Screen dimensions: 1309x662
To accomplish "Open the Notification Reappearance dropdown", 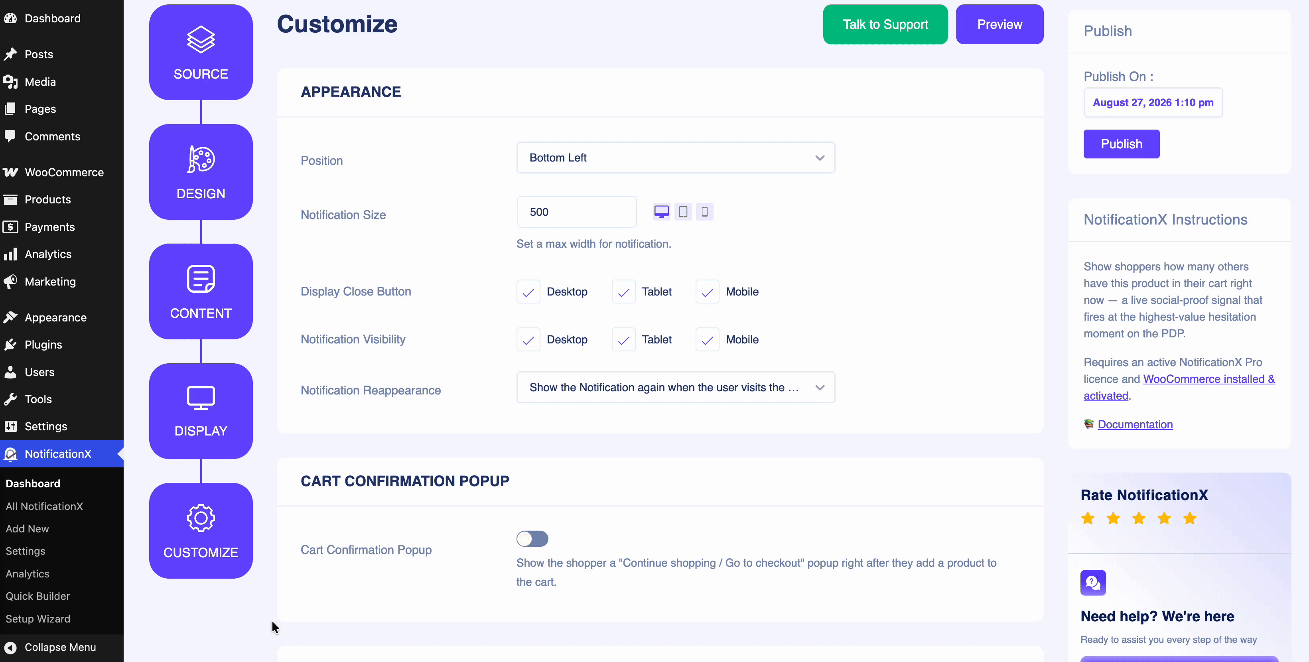I will [675, 387].
